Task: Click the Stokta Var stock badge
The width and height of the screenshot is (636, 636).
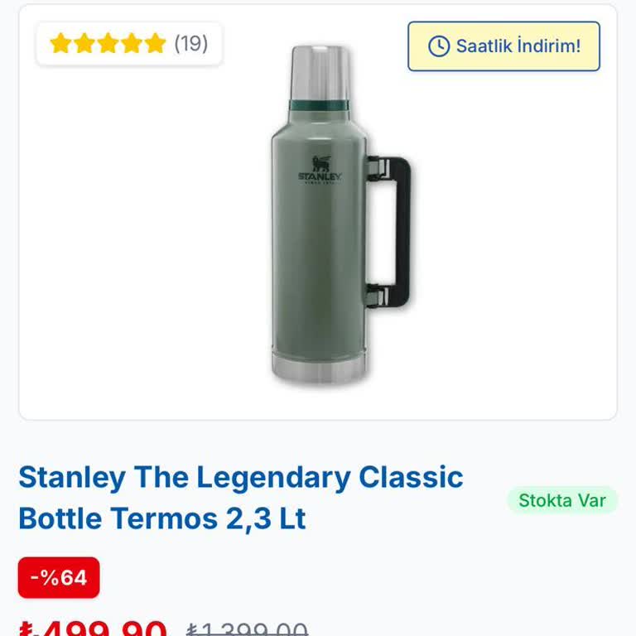Action: [562, 500]
